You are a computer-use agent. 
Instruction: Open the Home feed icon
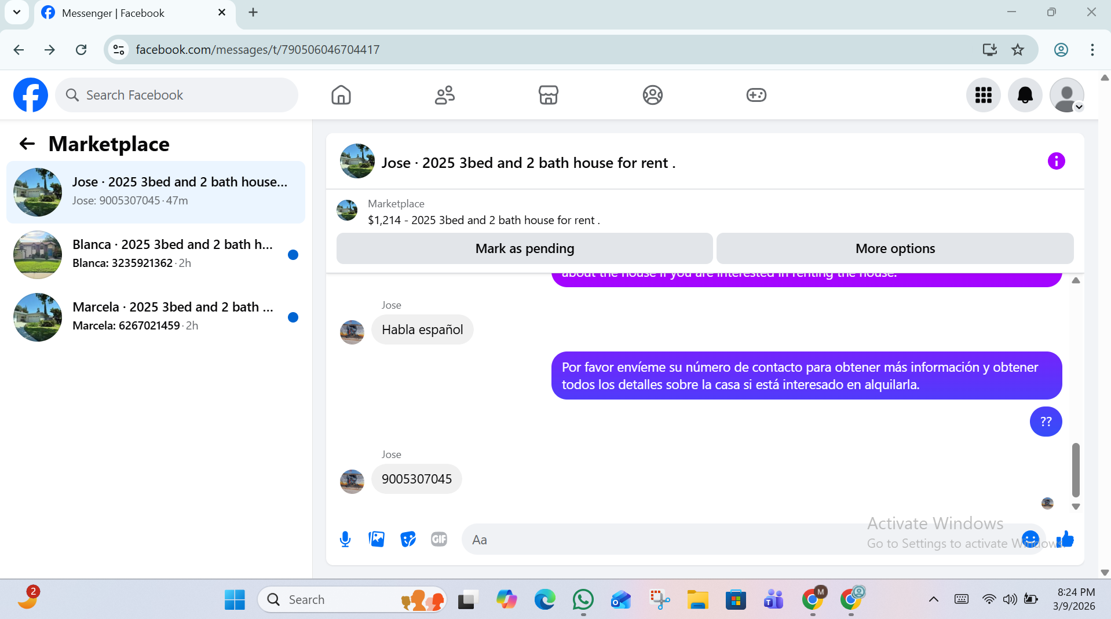pos(341,95)
